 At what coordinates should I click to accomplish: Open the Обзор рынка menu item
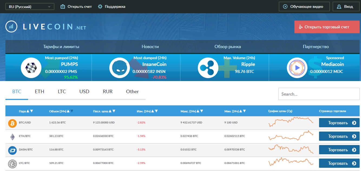(x=228, y=47)
